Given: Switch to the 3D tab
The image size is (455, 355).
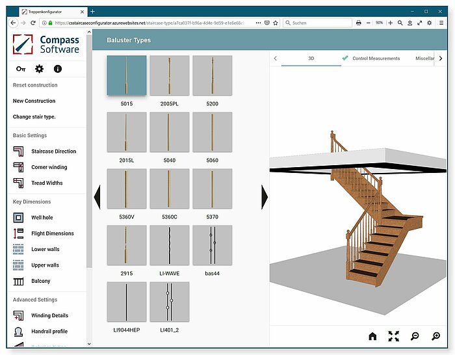Looking at the screenshot, I should (x=311, y=59).
